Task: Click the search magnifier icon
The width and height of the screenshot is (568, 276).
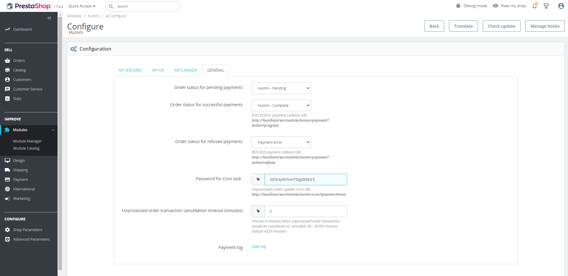Action: tap(111, 6)
